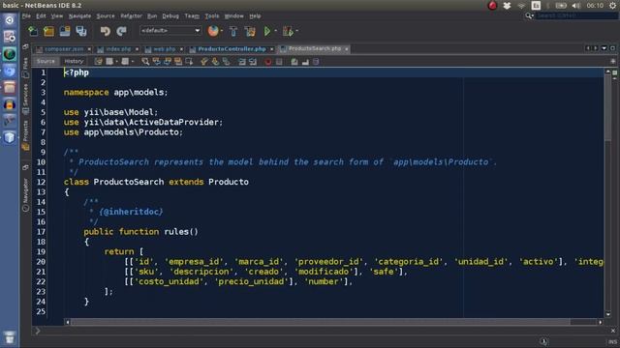Click the Find Previous Occurrence icon

157,62
